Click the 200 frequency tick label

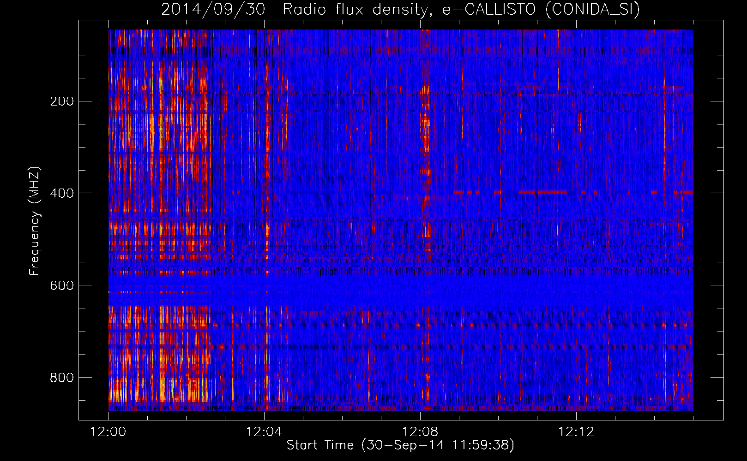click(x=62, y=101)
